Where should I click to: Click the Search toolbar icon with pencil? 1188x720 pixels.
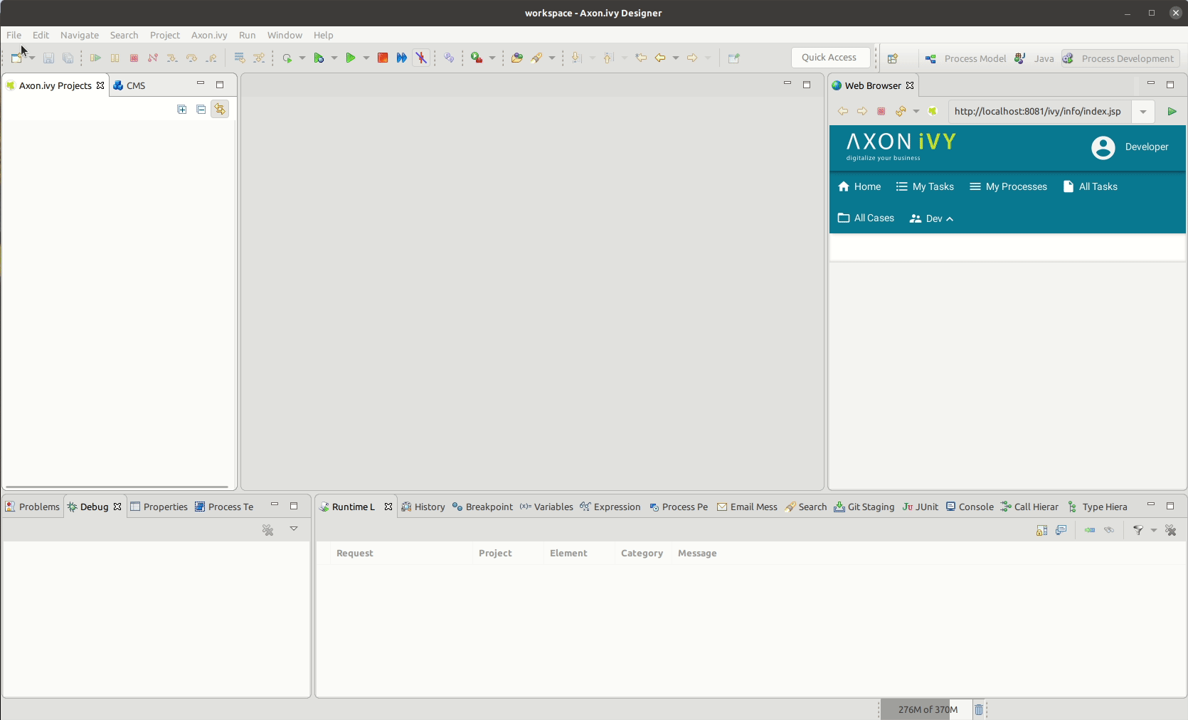coord(536,58)
